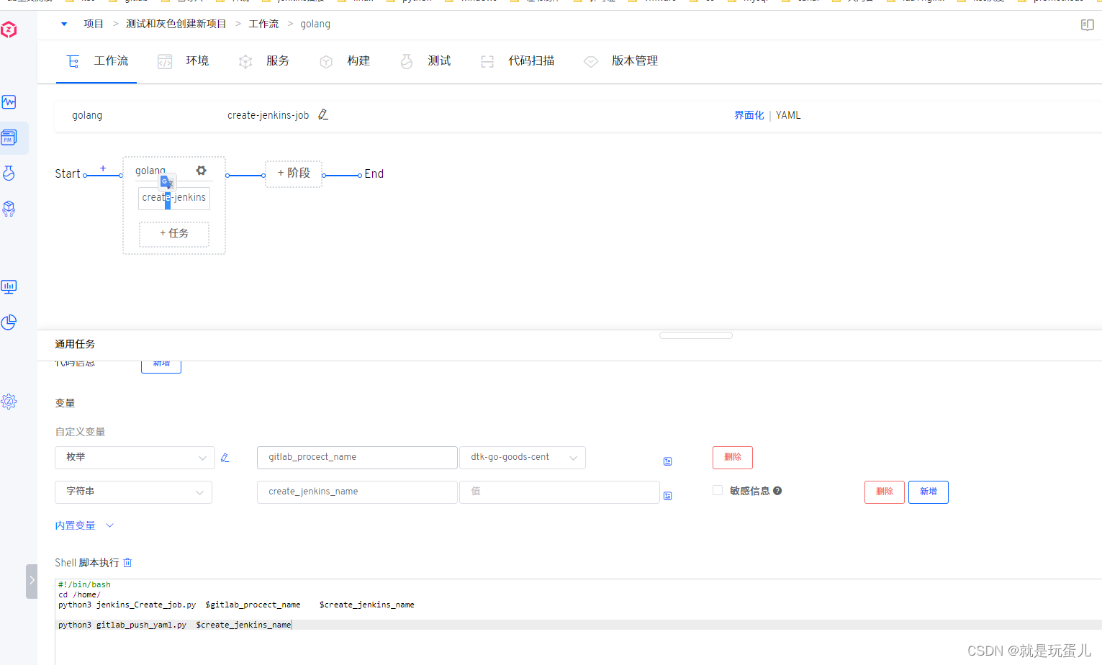The width and height of the screenshot is (1102, 665).
Task: Delete the Shell script section
Action: point(127,563)
